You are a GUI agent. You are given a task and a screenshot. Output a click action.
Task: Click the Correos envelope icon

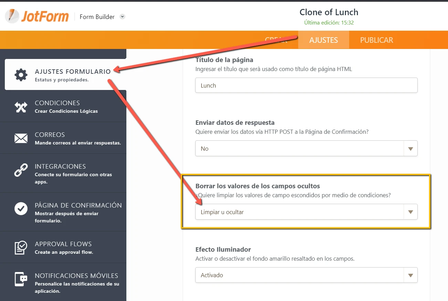21,138
